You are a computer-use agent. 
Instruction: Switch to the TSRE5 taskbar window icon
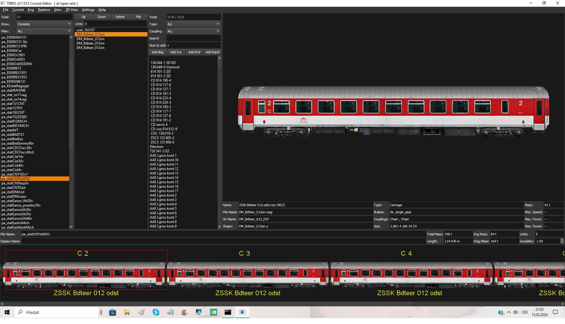[242, 312]
